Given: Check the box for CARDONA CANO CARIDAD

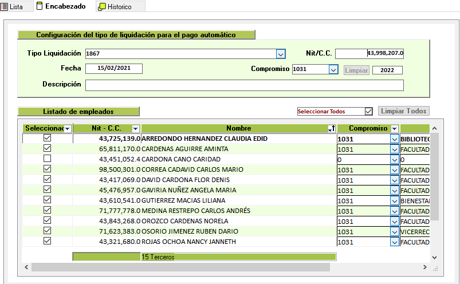Looking at the screenshot, I should 47,159.
